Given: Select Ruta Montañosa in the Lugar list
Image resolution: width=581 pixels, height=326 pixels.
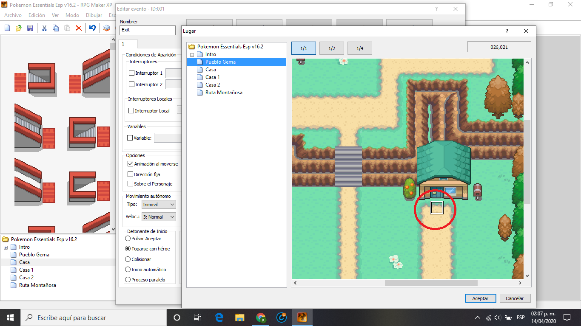Looking at the screenshot, I should pyautogui.click(x=223, y=93).
